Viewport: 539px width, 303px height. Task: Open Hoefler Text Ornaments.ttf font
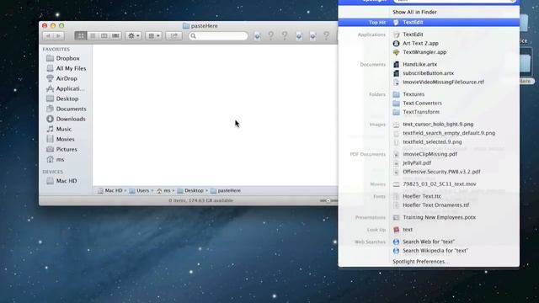tap(435, 205)
